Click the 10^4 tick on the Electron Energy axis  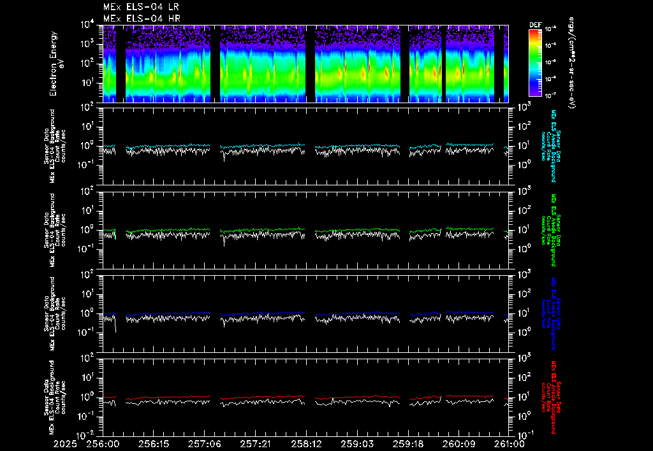[x=87, y=25]
